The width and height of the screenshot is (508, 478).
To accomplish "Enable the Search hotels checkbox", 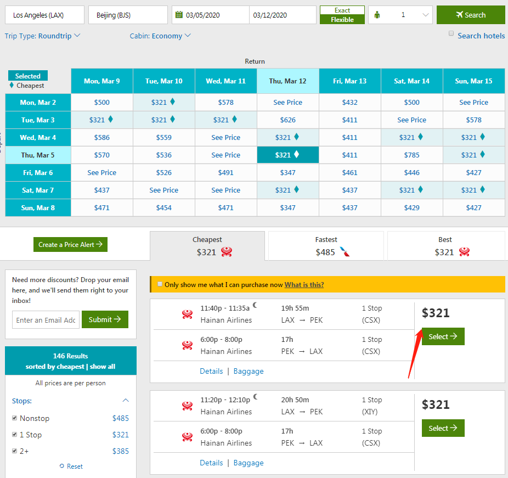I will coord(451,33).
